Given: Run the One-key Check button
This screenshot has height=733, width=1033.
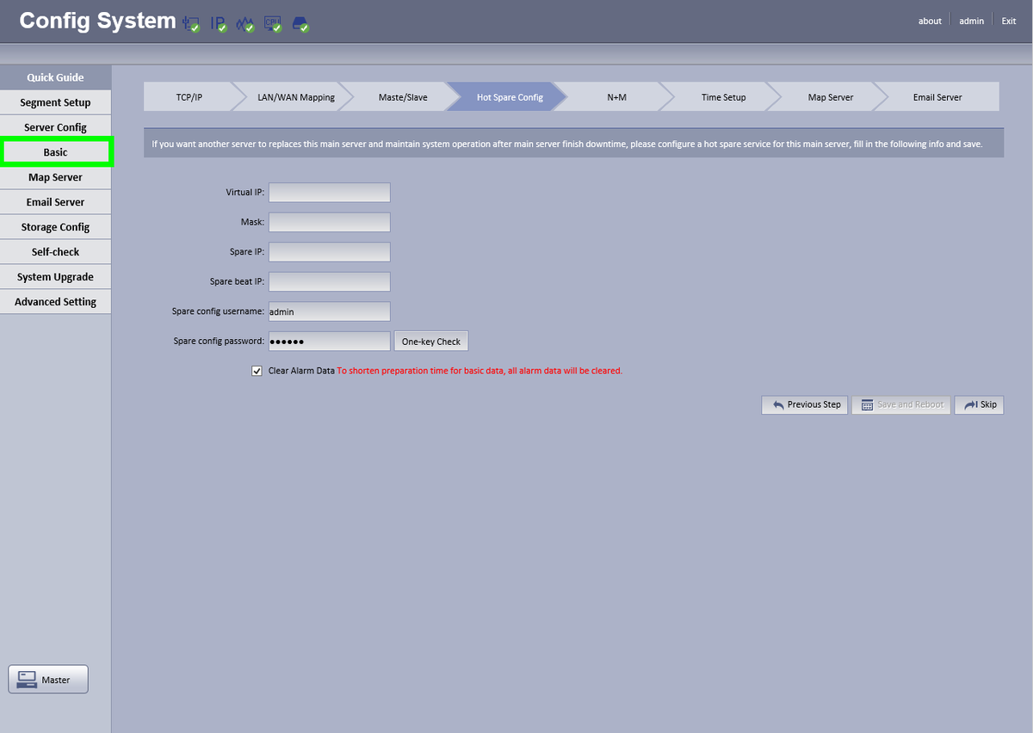Looking at the screenshot, I should 431,342.
